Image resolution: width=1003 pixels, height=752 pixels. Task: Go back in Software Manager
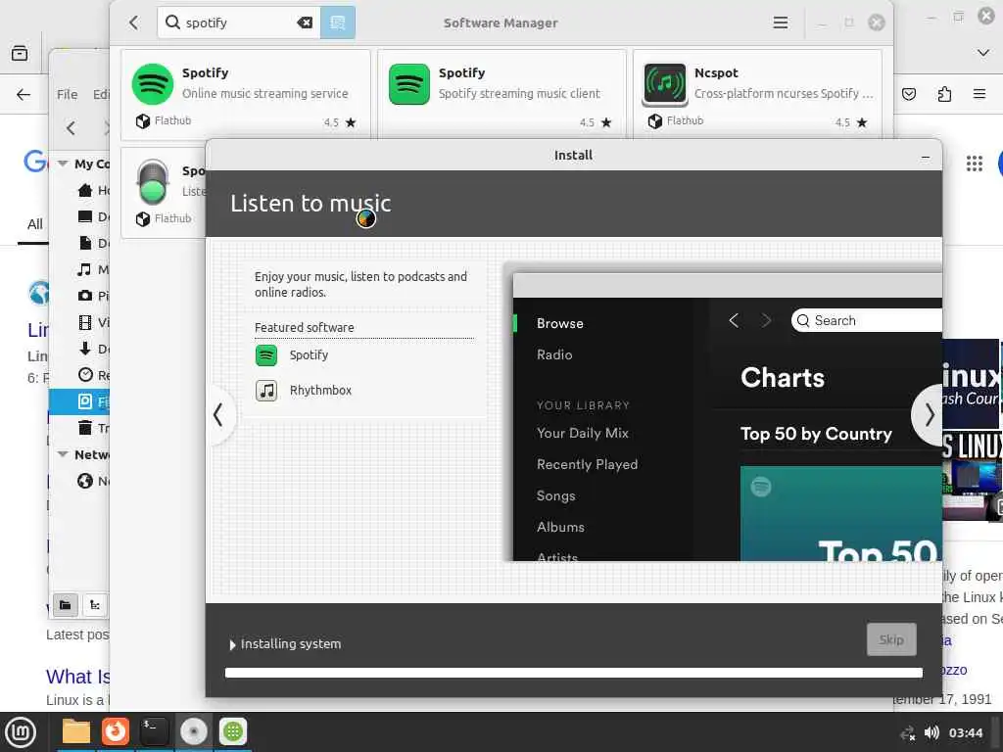coord(133,23)
